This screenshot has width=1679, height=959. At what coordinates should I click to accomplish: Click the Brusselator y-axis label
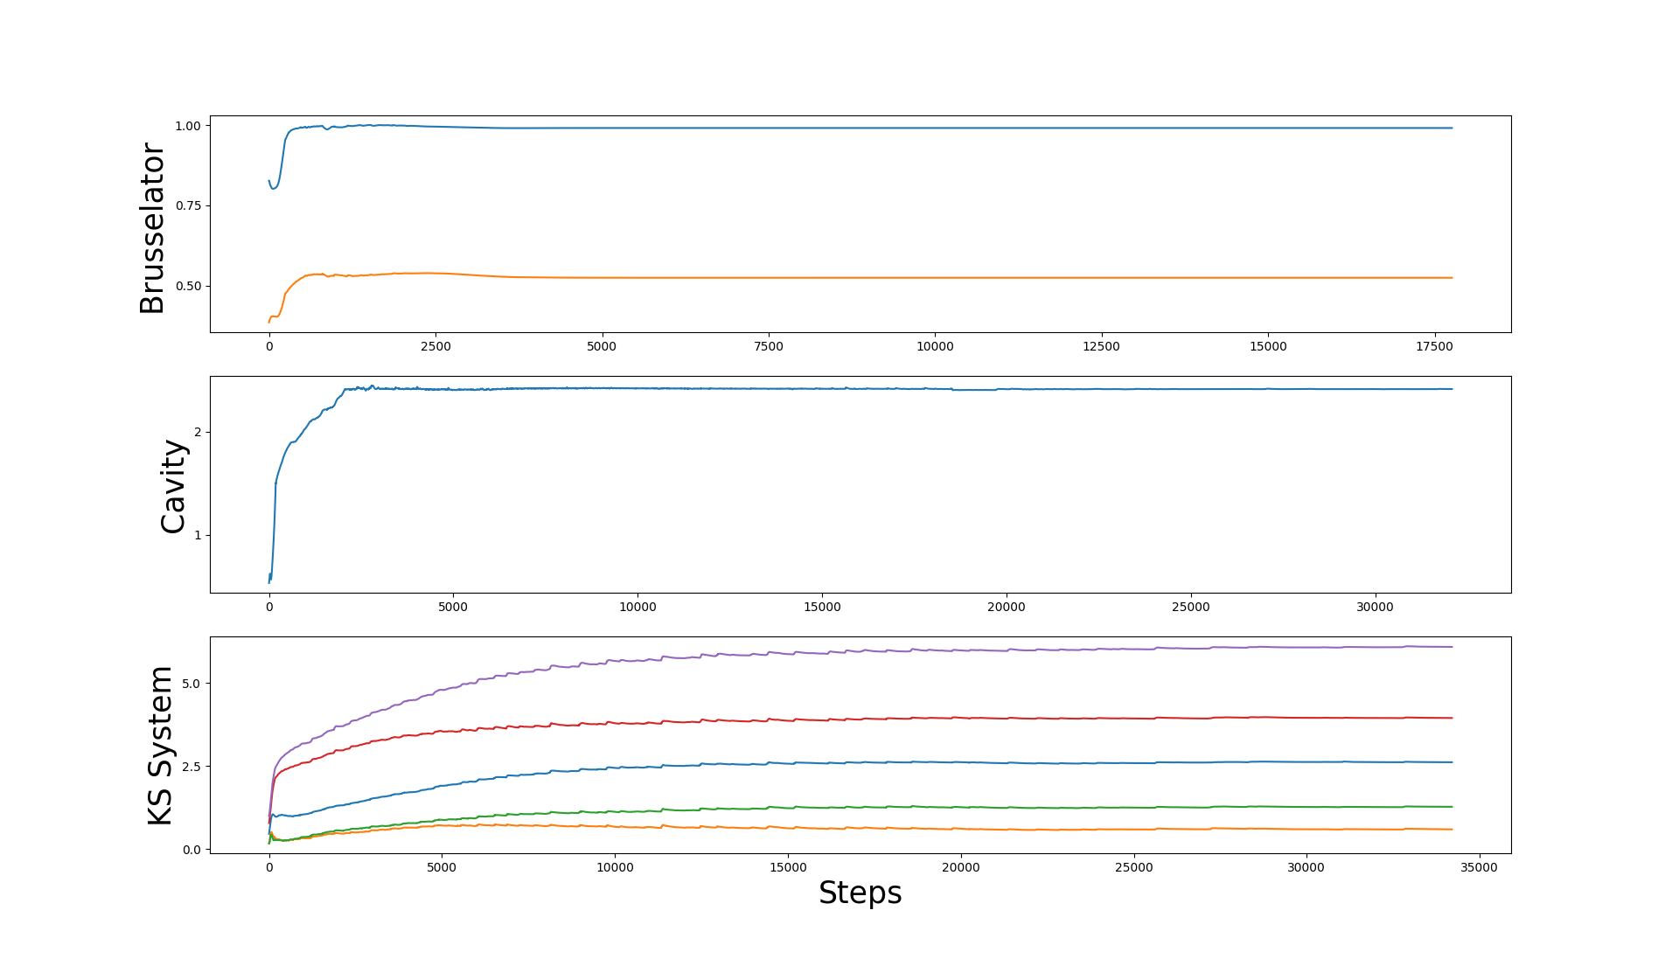tap(152, 228)
